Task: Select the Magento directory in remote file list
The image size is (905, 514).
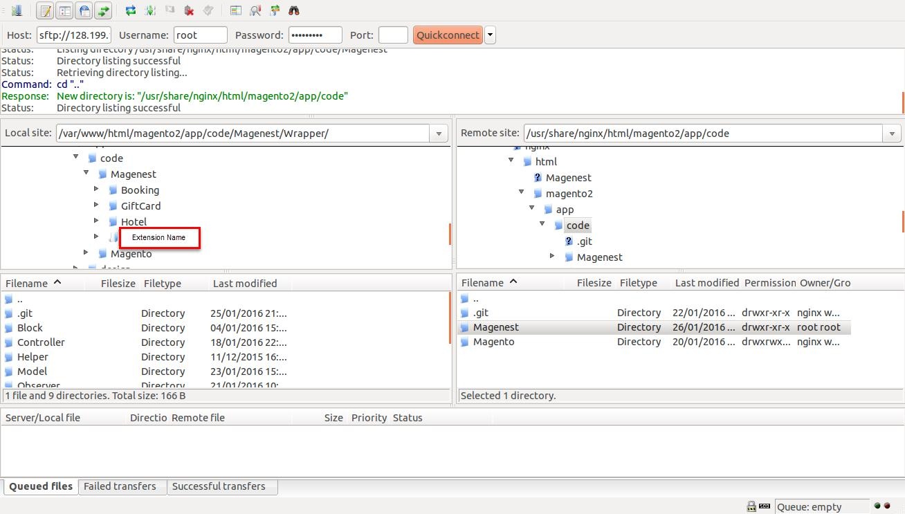Action: click(x=493, y=342)
